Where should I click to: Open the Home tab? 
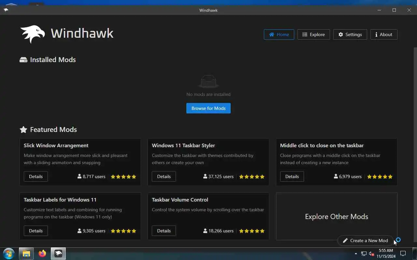[x=279, y=34]
